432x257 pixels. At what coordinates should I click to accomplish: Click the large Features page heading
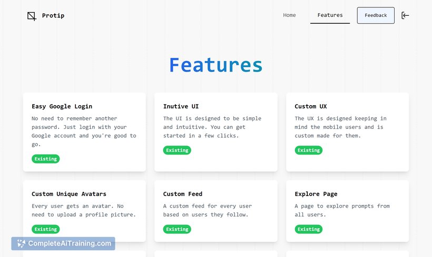215,65
